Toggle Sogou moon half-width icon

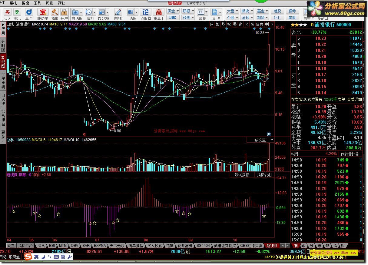pyautogui.click(x=43, y=257)
